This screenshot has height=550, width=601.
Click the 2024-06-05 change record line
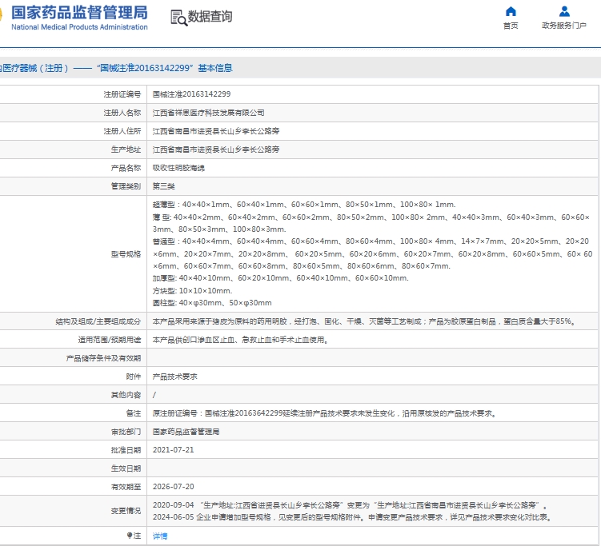tap(353, 517)
